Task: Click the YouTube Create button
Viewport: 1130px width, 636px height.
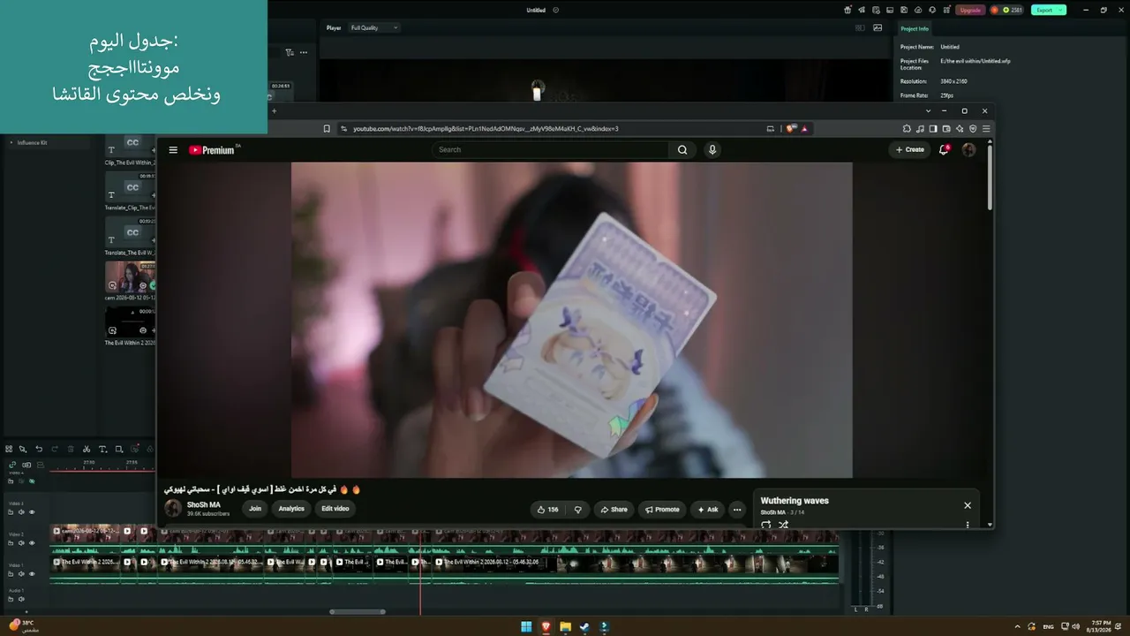Action: [909, 150]
